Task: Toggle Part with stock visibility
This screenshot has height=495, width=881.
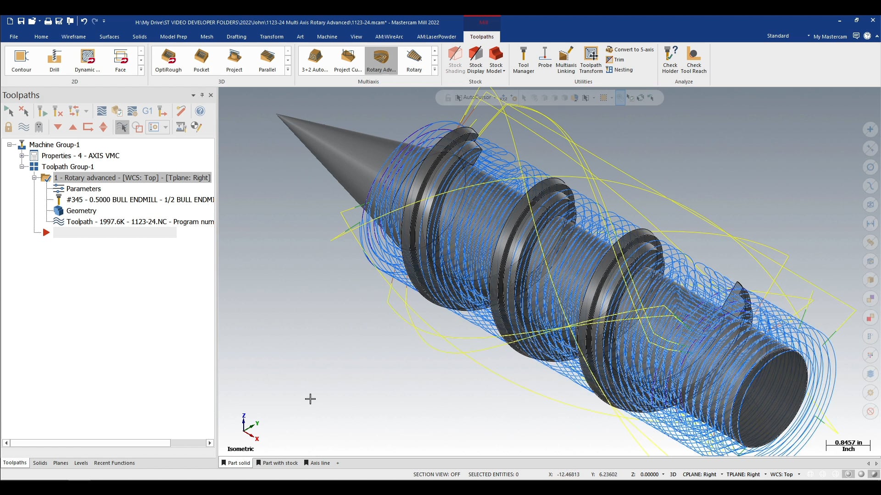Action: [277, 462]
